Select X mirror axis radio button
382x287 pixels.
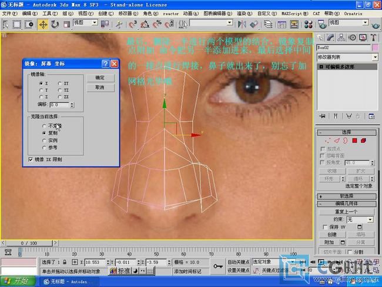tap(41, 84)
